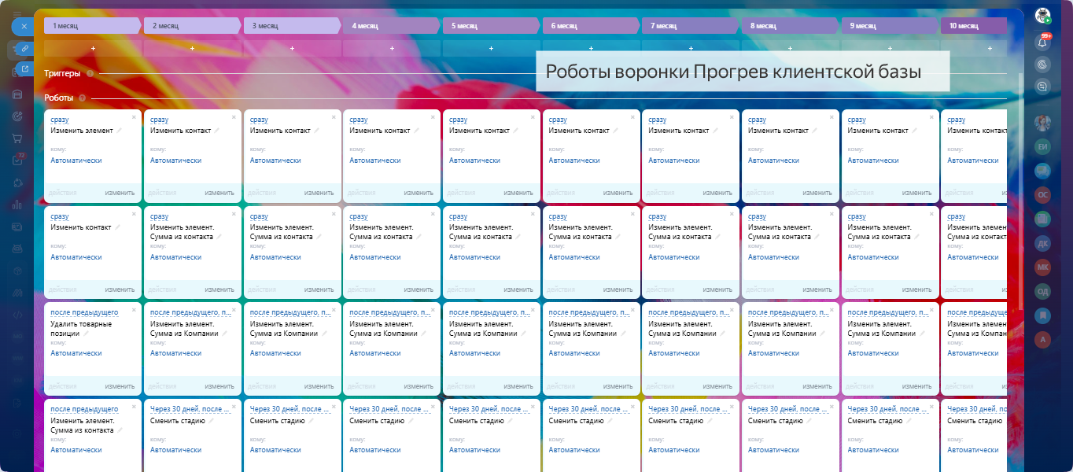The height and width of the screenshot is (472, 1073).
Task: Add a trigger under the 5 месяц stage
Action: tap(492, 48)
